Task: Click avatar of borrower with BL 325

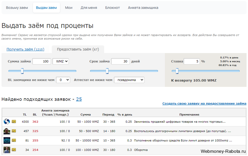Action: tap(7, 131)
